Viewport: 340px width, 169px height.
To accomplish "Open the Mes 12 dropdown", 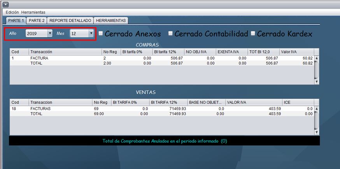I will [x=91, y=34].
